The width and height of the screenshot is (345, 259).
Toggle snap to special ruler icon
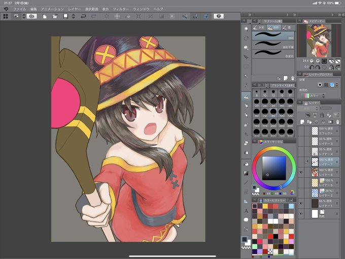click(x=195, y=16)
